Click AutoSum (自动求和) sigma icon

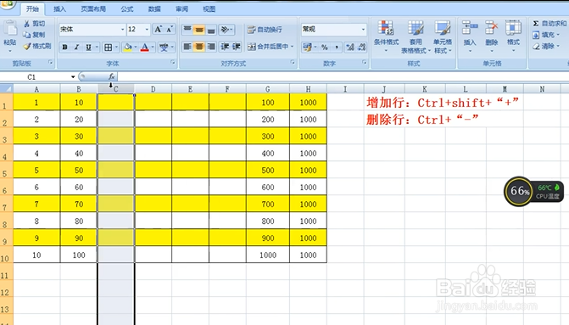536,24
